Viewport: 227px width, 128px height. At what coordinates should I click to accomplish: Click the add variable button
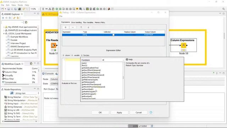click(x=75, y=55)
